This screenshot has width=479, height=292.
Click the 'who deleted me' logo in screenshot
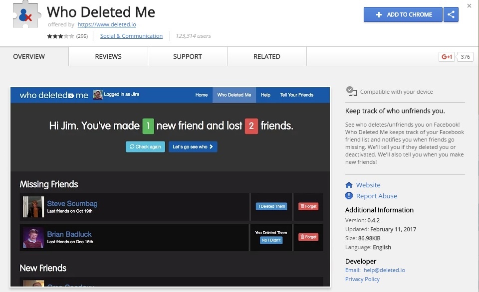pyautogui.click(x=54, y=95)
